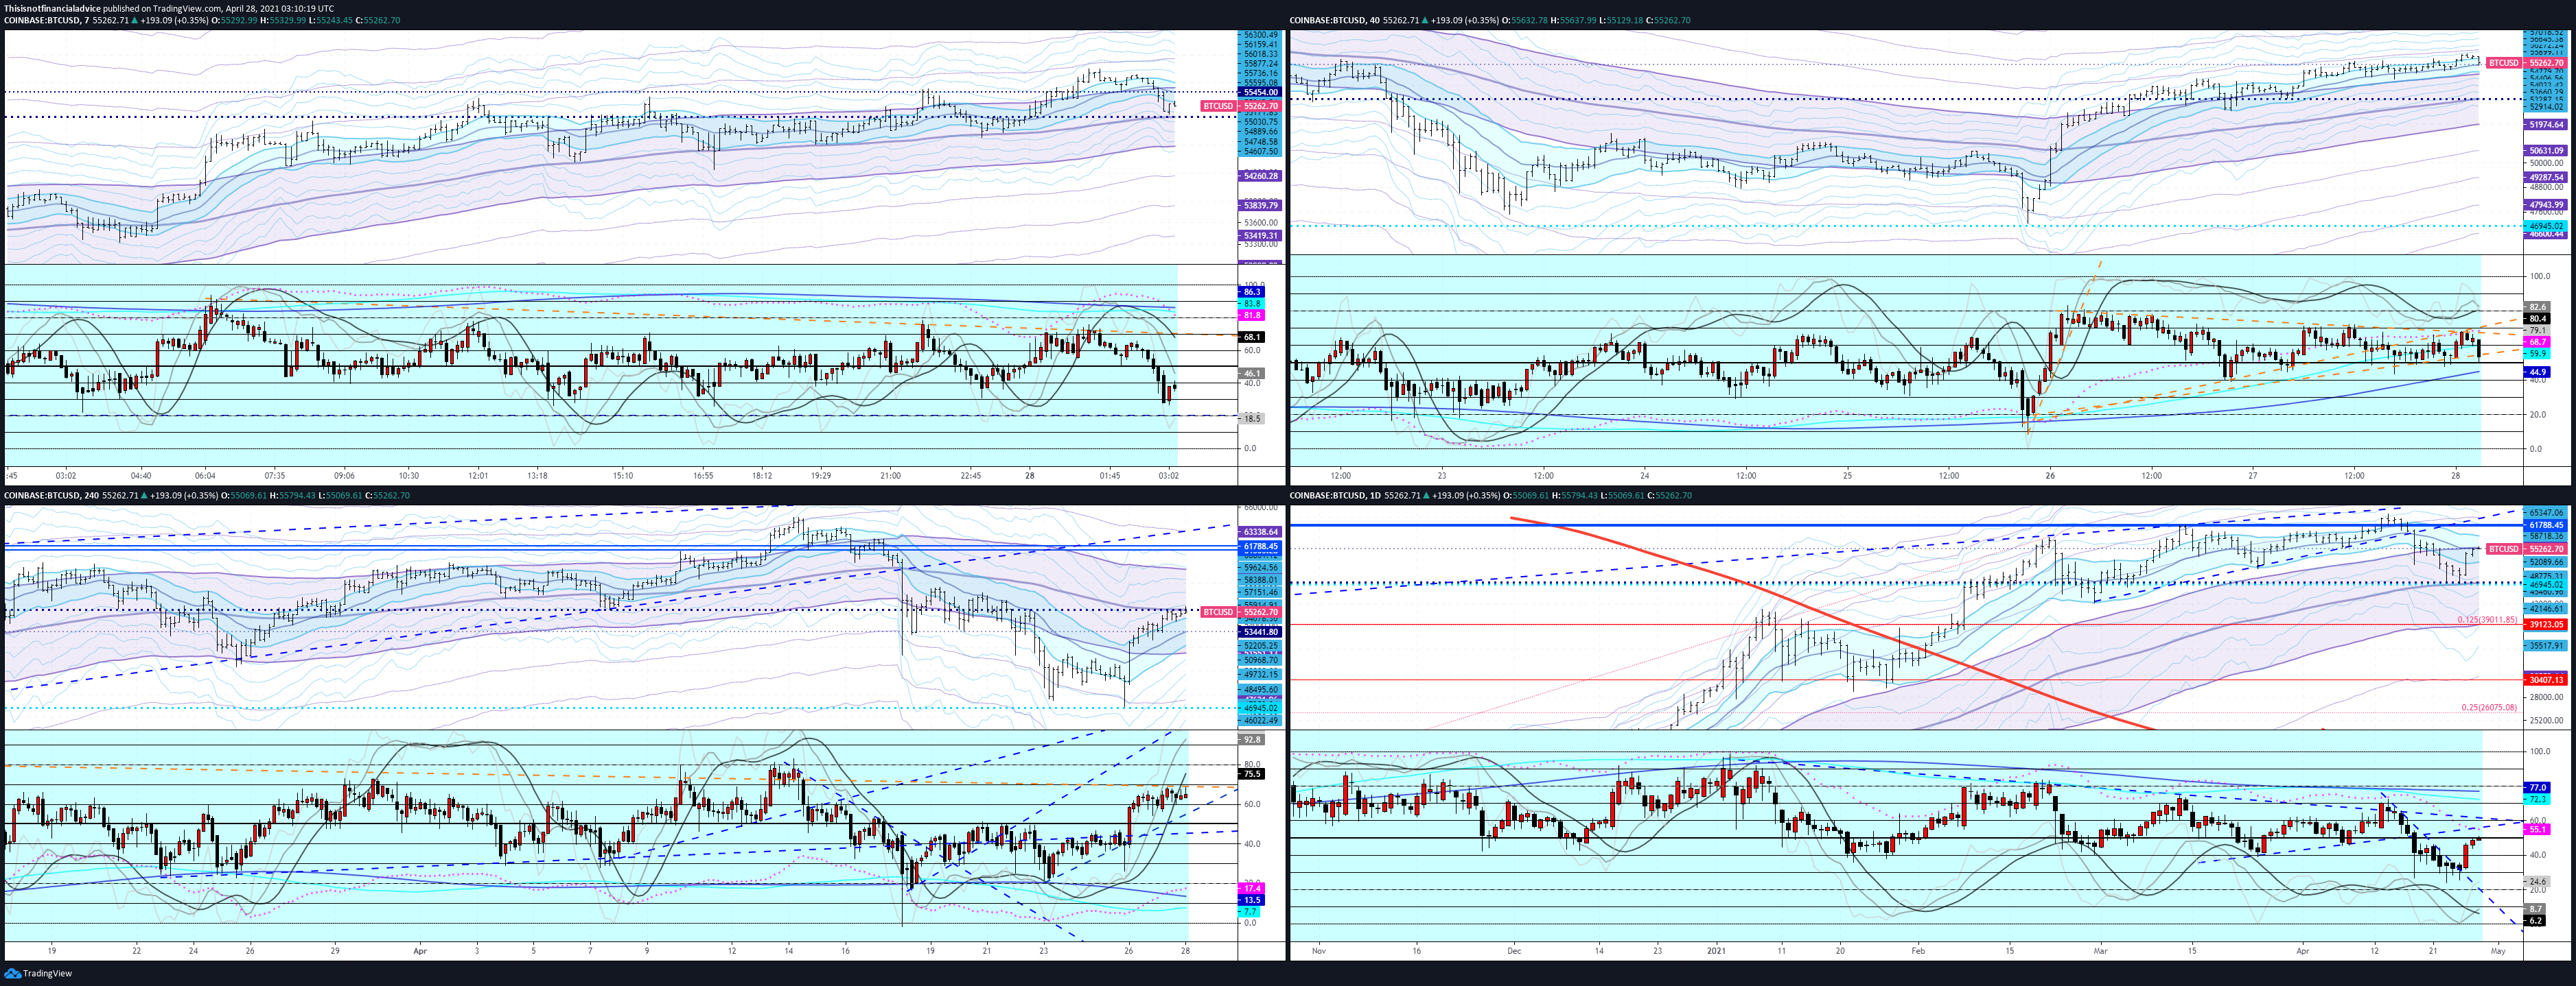Click the 44.9 blue indicator label
The image size is (2576, 986).
pos(2538,372)
